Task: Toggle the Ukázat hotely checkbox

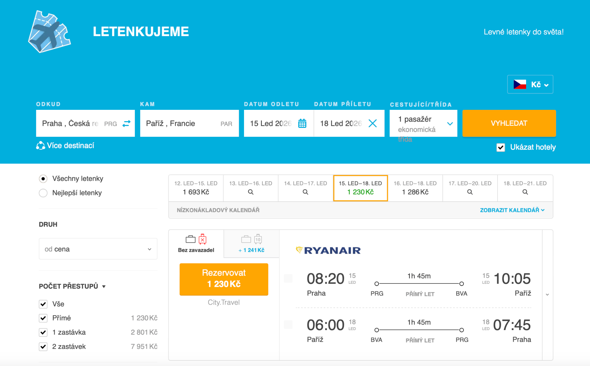Action: pyautogui.click(x=501, y=148)
